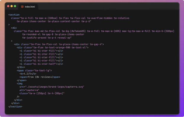Click the 4.2/5 bold rating text
This screenshot has width=184, height=117.
(x=28, y=74)
